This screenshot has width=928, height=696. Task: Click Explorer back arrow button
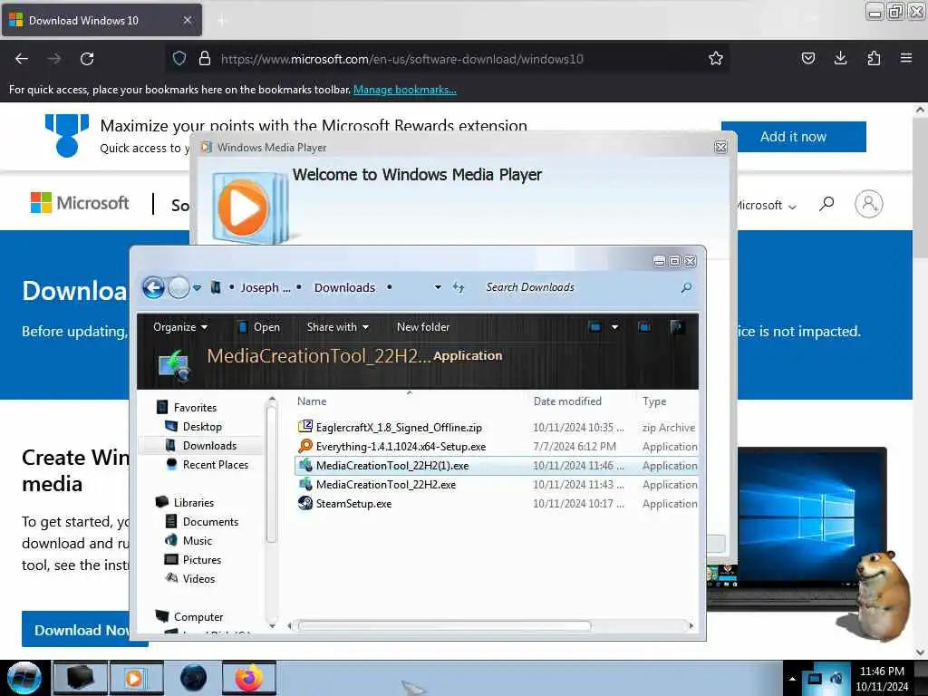tap(153, 287)
